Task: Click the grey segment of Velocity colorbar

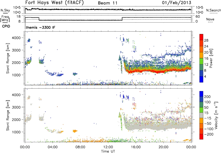Action: tap(201, 115)
